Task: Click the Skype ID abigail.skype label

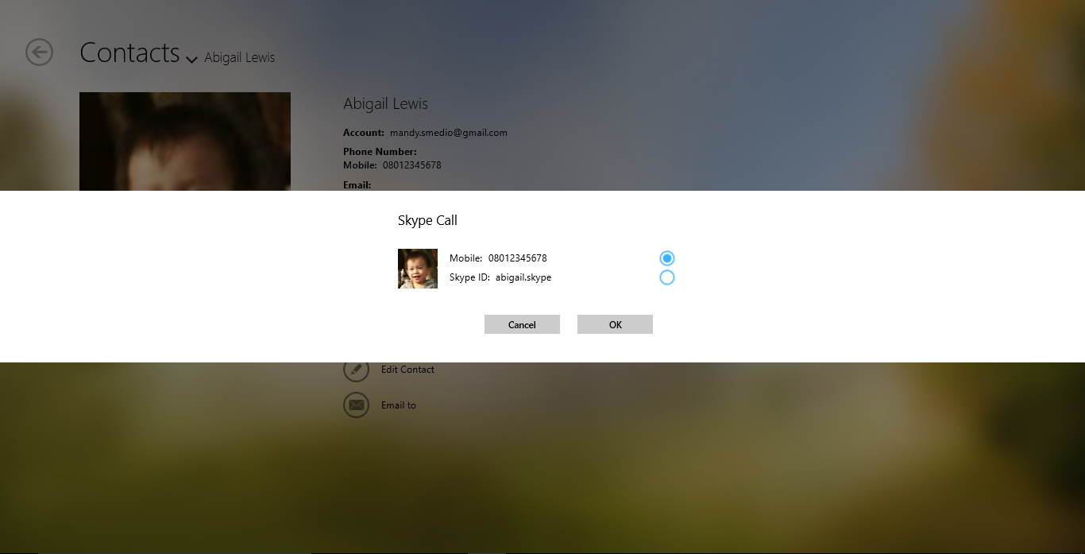Action: (500, 277)
